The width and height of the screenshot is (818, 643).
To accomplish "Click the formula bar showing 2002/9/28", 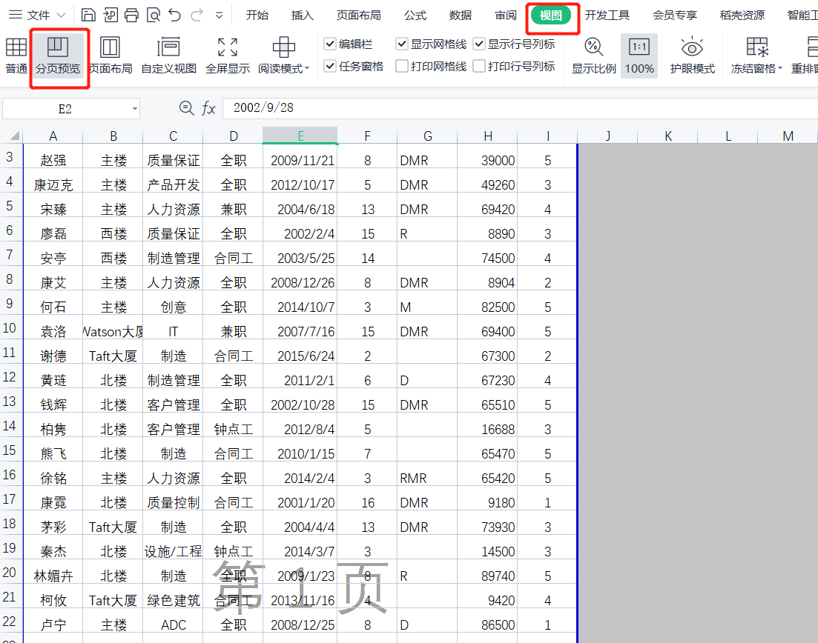I will click(520, 108).
